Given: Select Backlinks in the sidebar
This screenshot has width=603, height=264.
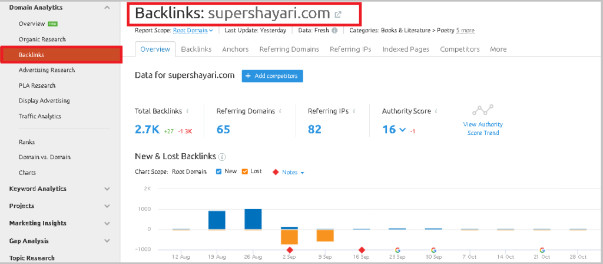Looking at the screenshot, I should click(61, 55).
